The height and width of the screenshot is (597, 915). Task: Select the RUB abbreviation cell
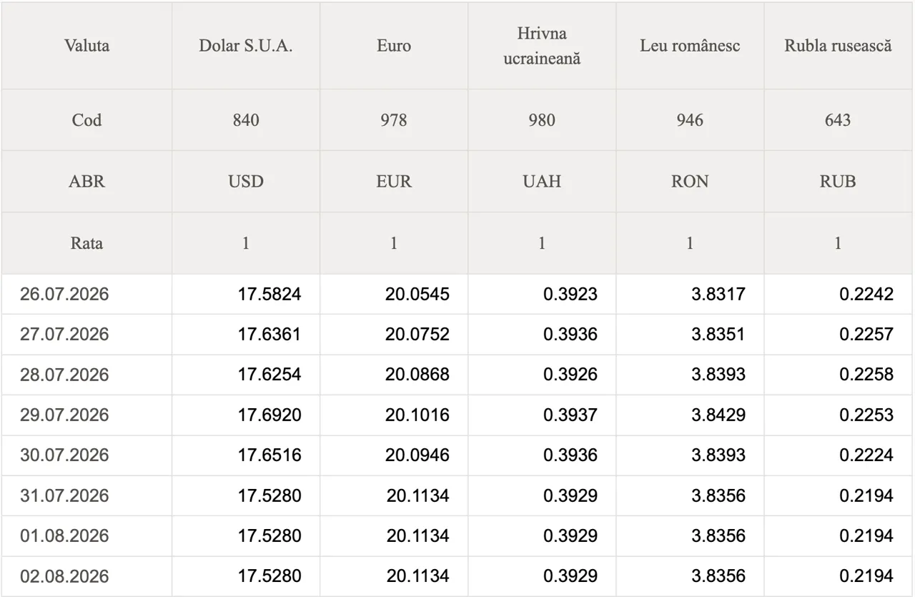pyautogui.click(x=838, y=182)
